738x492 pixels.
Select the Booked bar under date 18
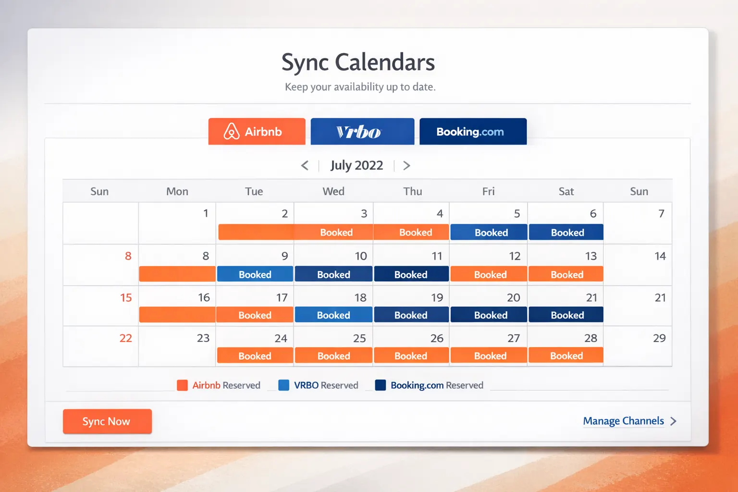(x=333, y=315)
